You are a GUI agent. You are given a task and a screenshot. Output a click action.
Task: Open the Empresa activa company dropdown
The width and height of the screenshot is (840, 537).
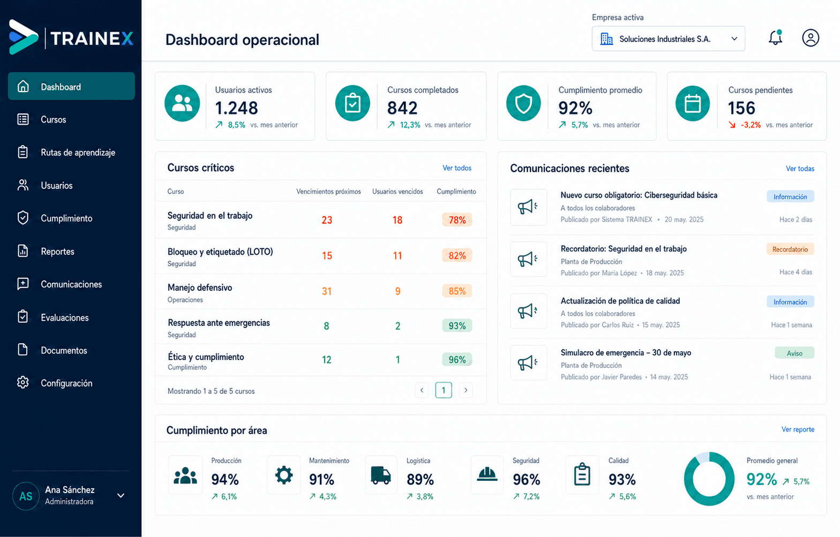668,39
